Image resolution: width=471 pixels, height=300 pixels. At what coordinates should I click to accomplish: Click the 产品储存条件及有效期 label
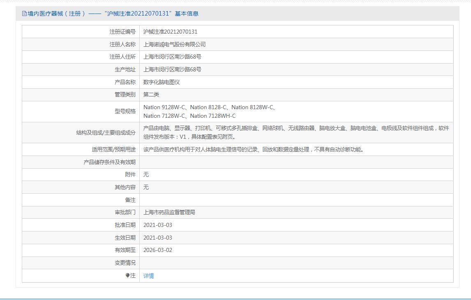110,162
